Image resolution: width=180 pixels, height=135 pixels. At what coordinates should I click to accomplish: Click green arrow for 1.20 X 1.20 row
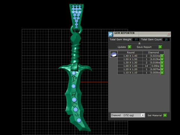point(162,69)
